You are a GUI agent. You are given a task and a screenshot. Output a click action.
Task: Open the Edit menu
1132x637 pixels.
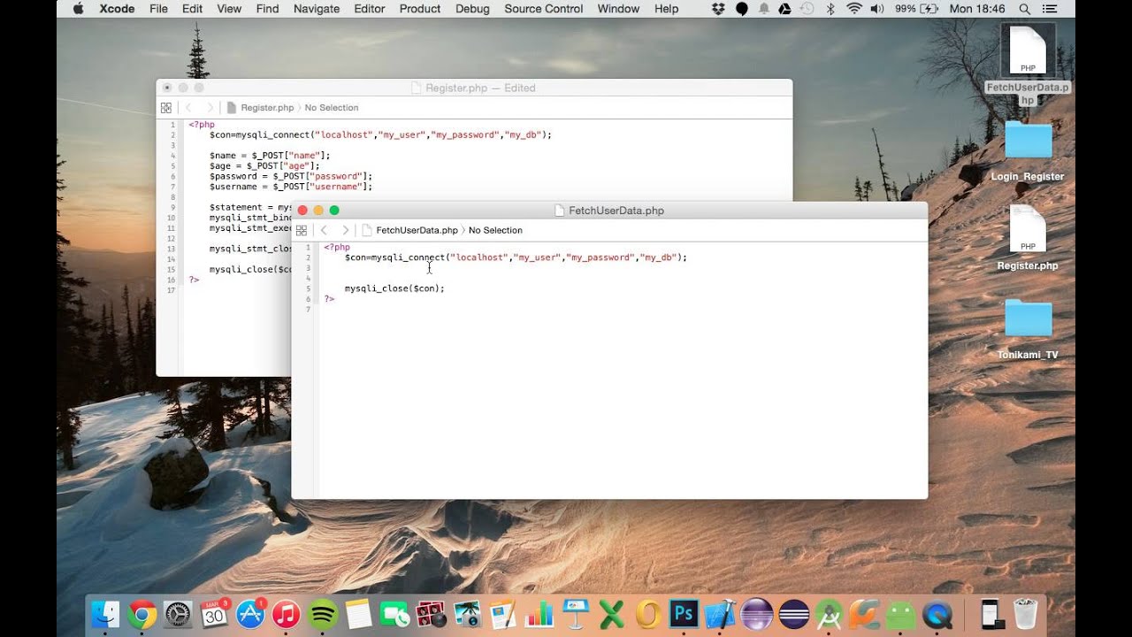[192, 9]
